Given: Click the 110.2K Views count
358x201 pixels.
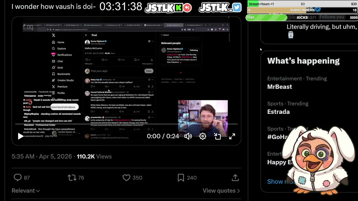Looking at the screenshot, I should (94, 157).
